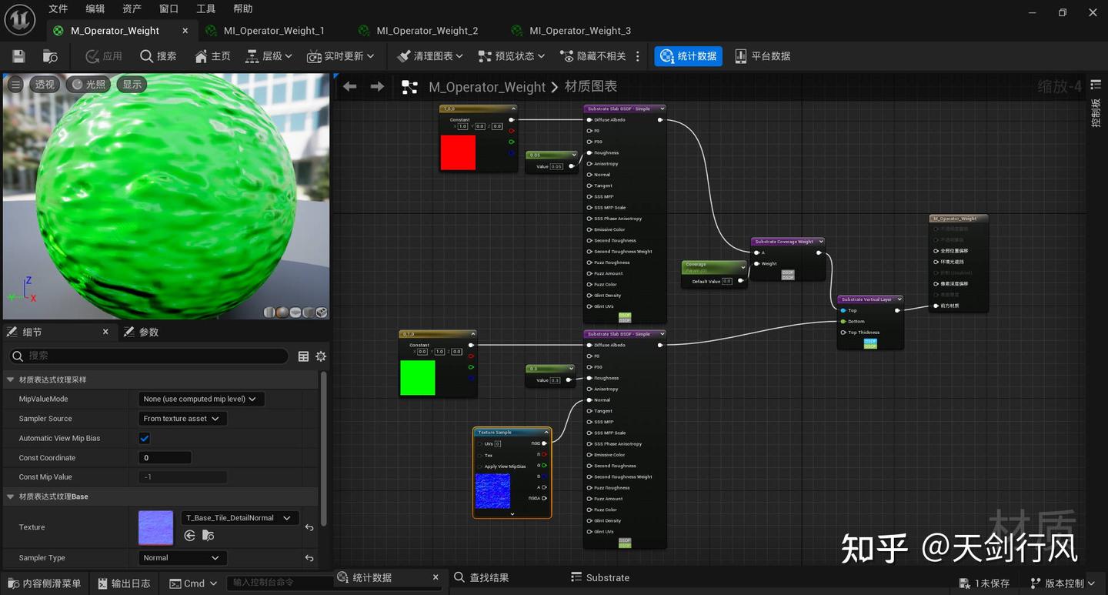Open the File (文件) menu
Screen dimensions: 1108x595
[x=58, y=8]
